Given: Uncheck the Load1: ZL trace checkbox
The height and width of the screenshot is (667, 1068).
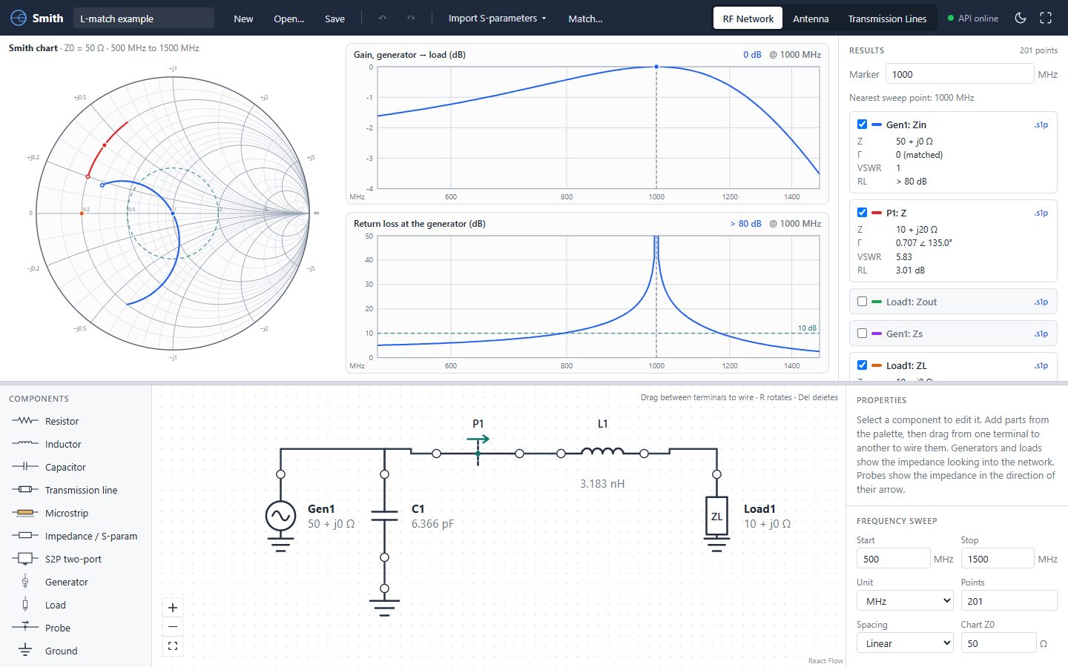Looking at the screenshot, I should coord(862,365).
